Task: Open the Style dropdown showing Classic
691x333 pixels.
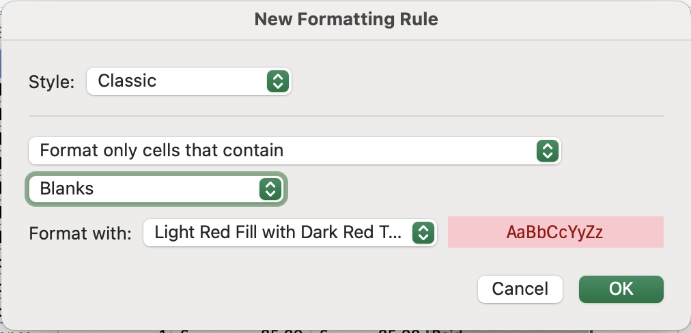Action: 188,81
